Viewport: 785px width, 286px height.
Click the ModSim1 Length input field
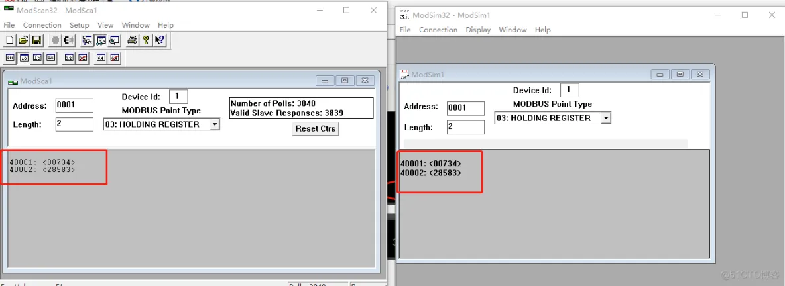tap(465, 127)
